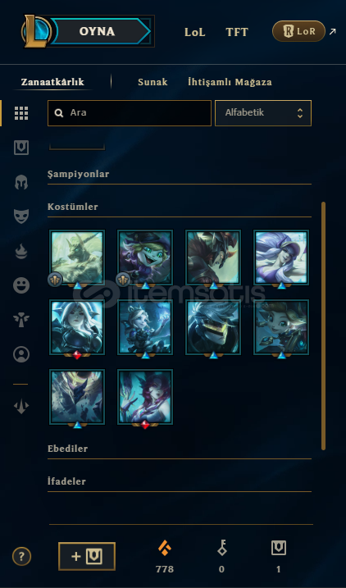Open the İhtişamlı Mağaza tab
346x588 pixels.
pos(230,82)
